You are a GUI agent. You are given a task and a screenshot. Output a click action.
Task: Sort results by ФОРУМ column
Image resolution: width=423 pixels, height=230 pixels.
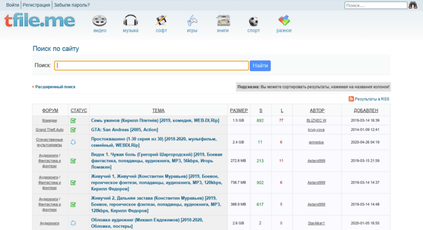point(50,110)
